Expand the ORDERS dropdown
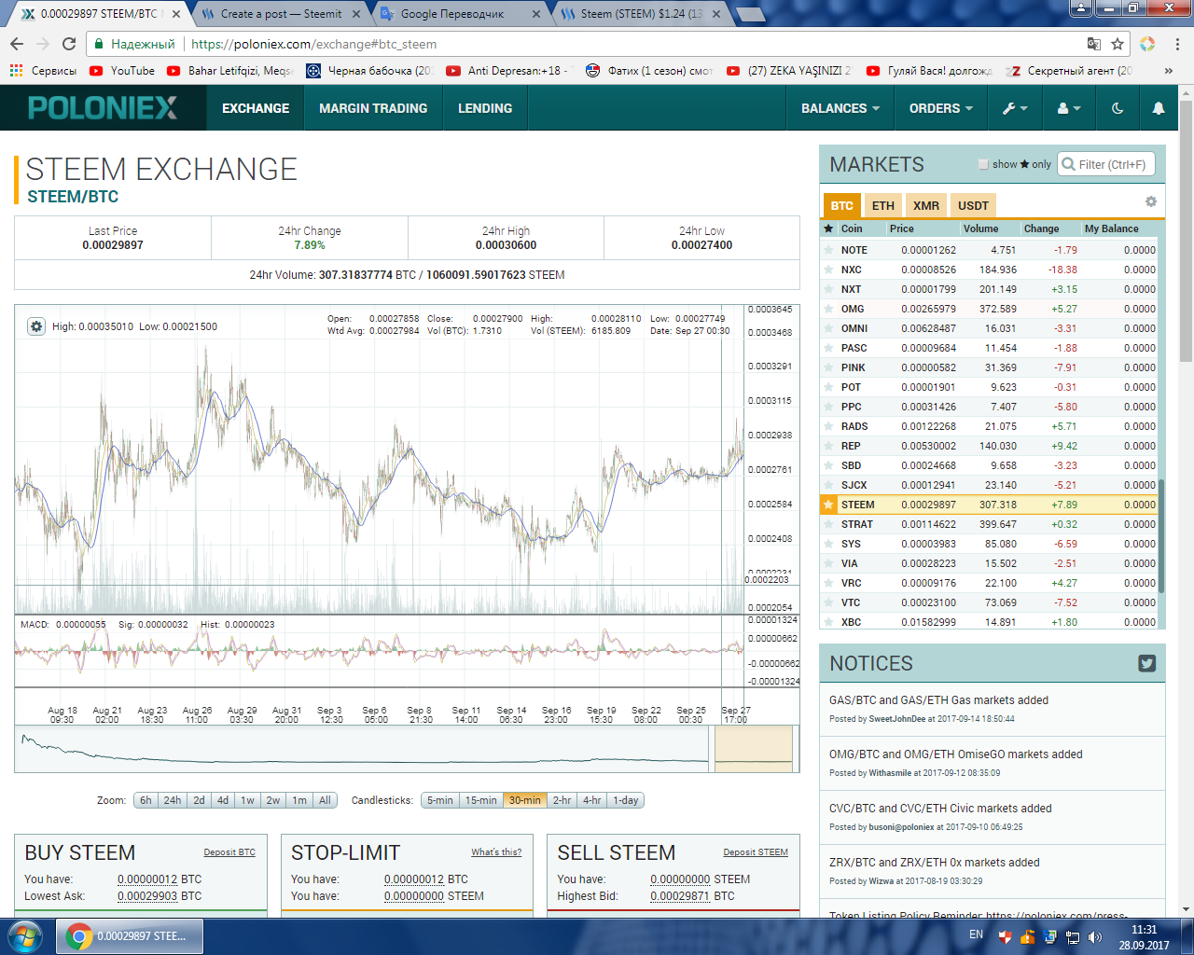1194x955 pixels. tap(941, 108)
